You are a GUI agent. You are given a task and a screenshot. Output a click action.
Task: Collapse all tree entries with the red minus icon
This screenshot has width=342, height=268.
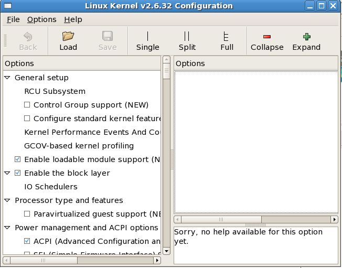[267, 37]
